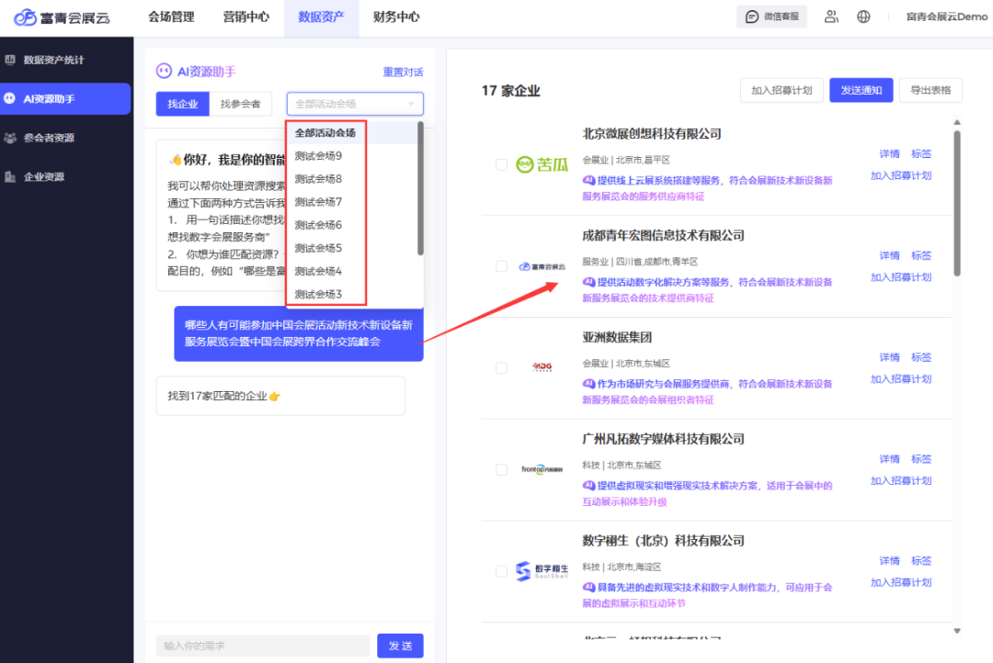The width and height of the screenshot is (993, 663).
Task: Click the 企业资源 sidebar item
Action: point(66,176)
